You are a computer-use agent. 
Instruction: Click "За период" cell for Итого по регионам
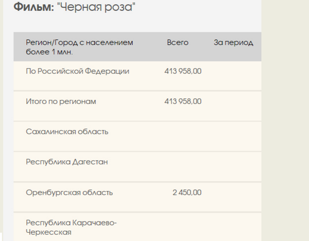233,101
